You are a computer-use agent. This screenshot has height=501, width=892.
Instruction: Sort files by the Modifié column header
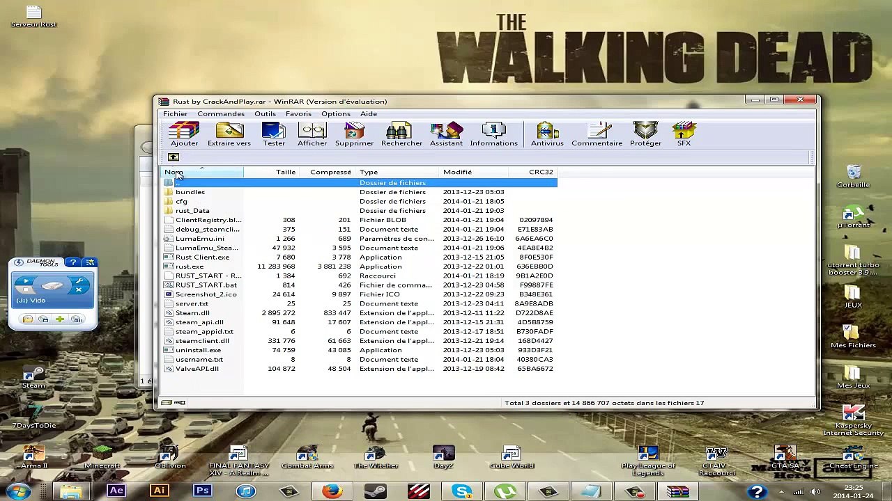click(x=474, y=172)
